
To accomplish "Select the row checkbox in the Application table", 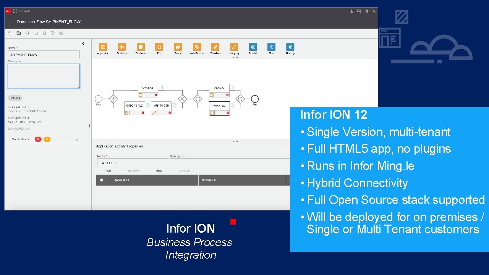I will (102, 180).
